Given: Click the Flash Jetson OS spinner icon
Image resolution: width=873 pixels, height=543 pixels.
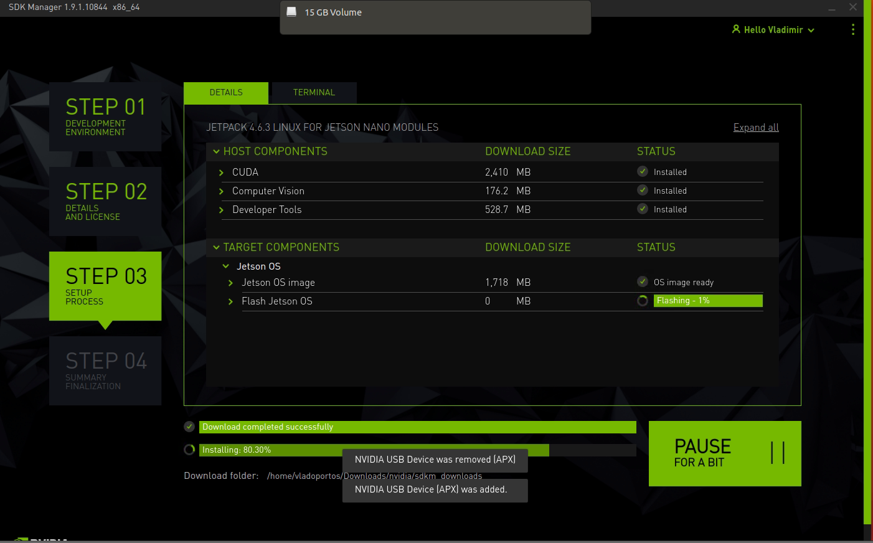Looking at the screenshot, I should pos(643,301).
